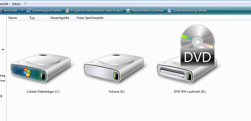
Task: Sort by the Name column header
Action: pyautogui.click(x=17, y=18)
